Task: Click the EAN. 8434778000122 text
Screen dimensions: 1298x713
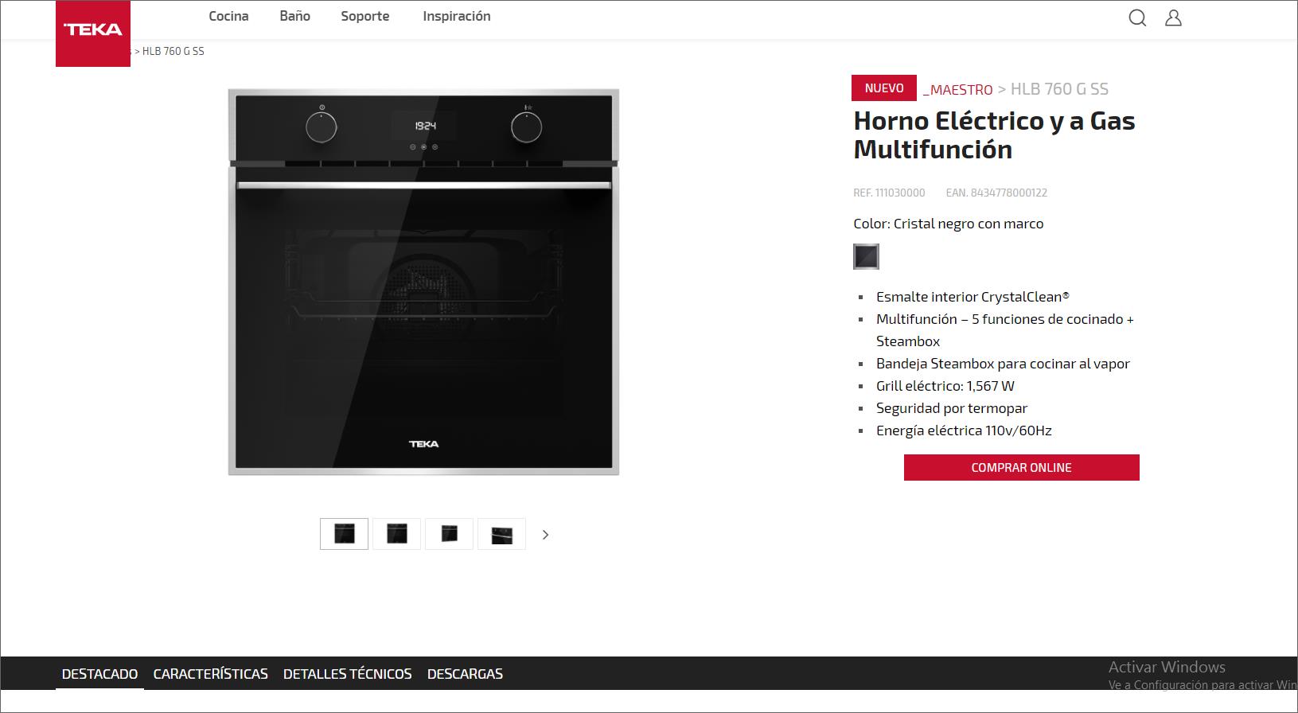Action: pos(996,193)
